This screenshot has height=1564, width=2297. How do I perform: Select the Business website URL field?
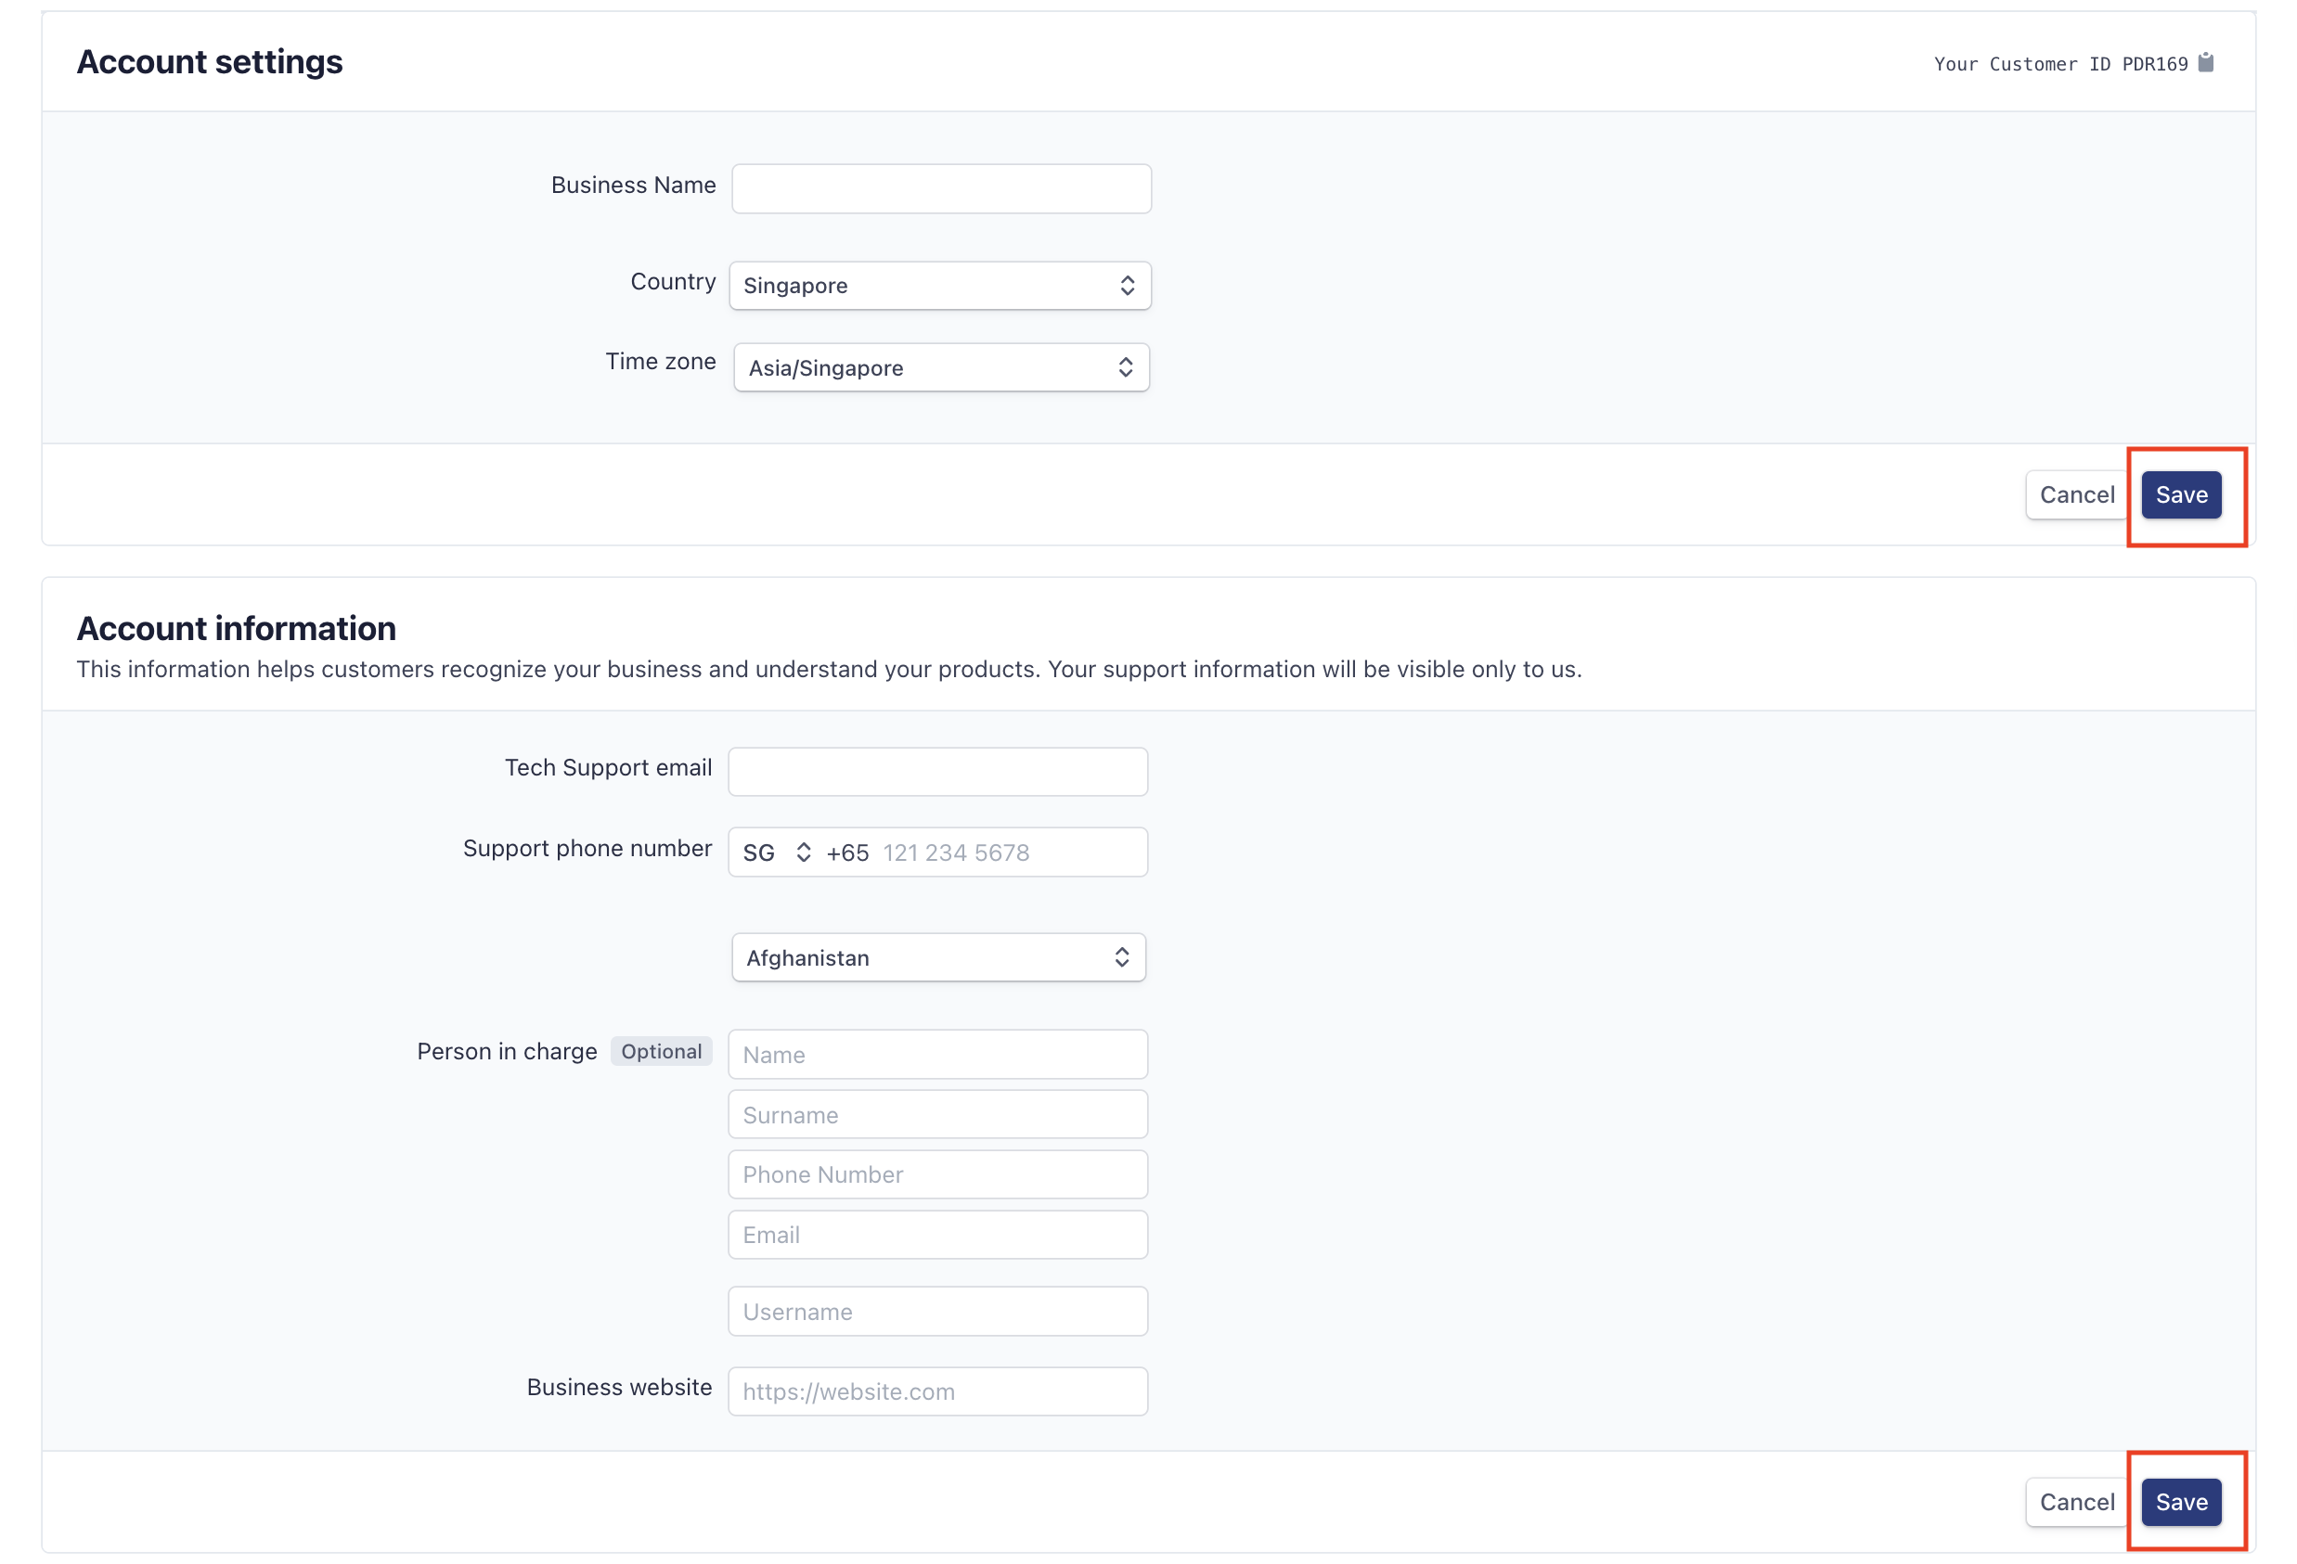(x=937, y=1391)
